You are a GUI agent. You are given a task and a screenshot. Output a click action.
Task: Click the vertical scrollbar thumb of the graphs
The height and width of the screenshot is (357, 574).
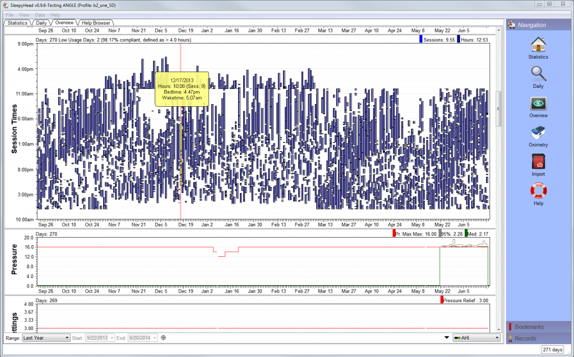(x=498, y=109)
